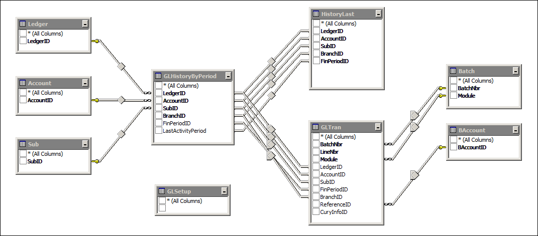Enable CuryInfoID column in GLTran
The width and height of the screenshot is (538, 236).
pyautogui.click(x=316, y=212)
